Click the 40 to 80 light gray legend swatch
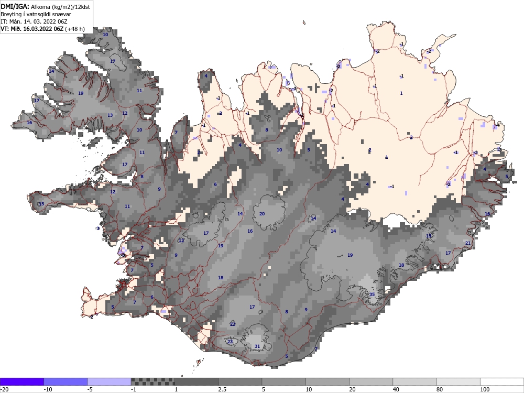This screenshot has width=524, height=393. [x=414, y=381]
